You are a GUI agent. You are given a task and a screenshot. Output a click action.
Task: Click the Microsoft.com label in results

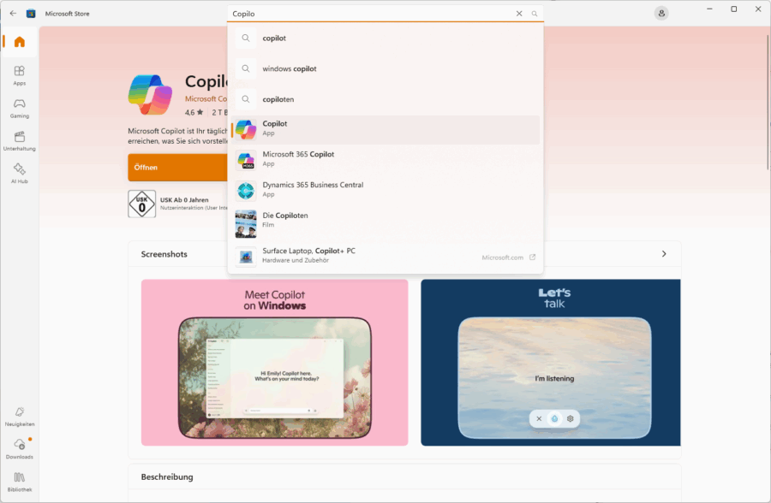[x=503, y=257]
